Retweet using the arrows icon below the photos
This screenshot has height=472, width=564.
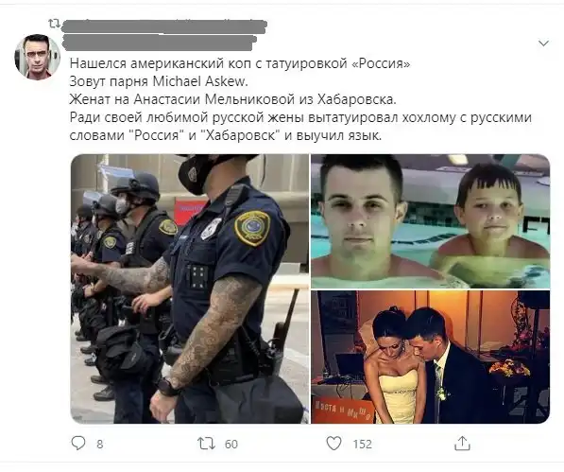pos(207,444)
